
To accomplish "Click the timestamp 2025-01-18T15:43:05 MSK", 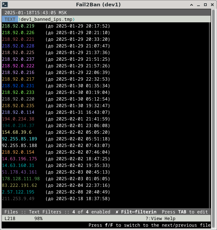I will pos(36,13).
